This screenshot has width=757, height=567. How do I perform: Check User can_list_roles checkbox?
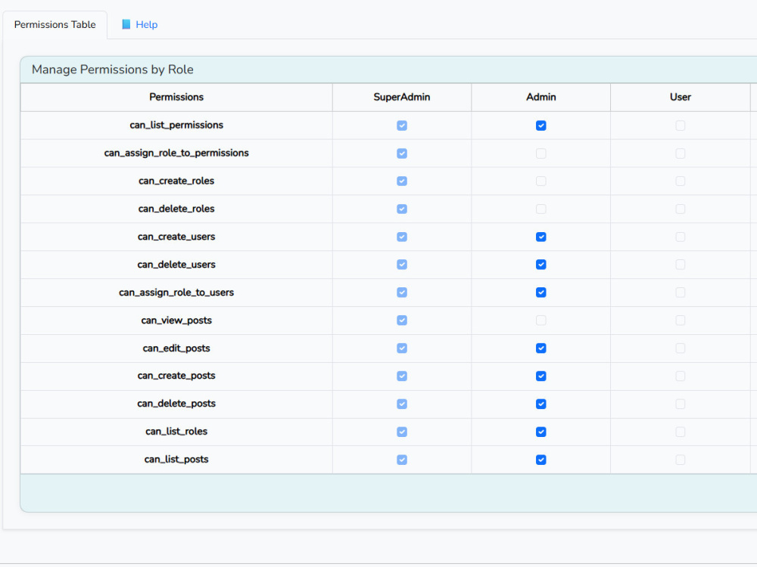(x=681, y=432)
